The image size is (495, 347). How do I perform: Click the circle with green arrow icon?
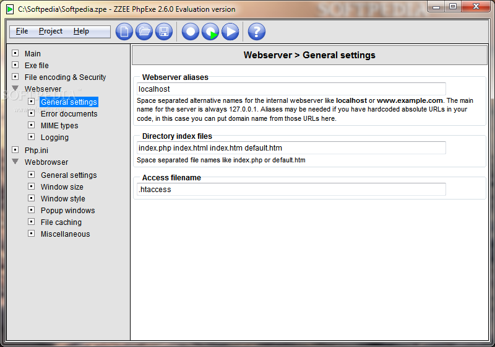coord(210,32)
